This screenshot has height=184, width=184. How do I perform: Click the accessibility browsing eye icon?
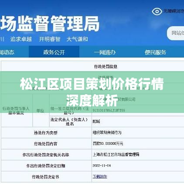[157, 11]
